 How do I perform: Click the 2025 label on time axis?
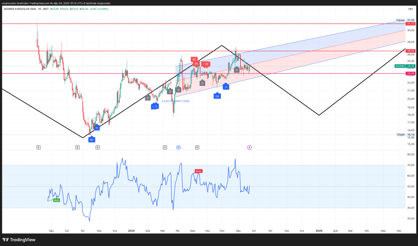pyautogui.click(x=131, y=231)
